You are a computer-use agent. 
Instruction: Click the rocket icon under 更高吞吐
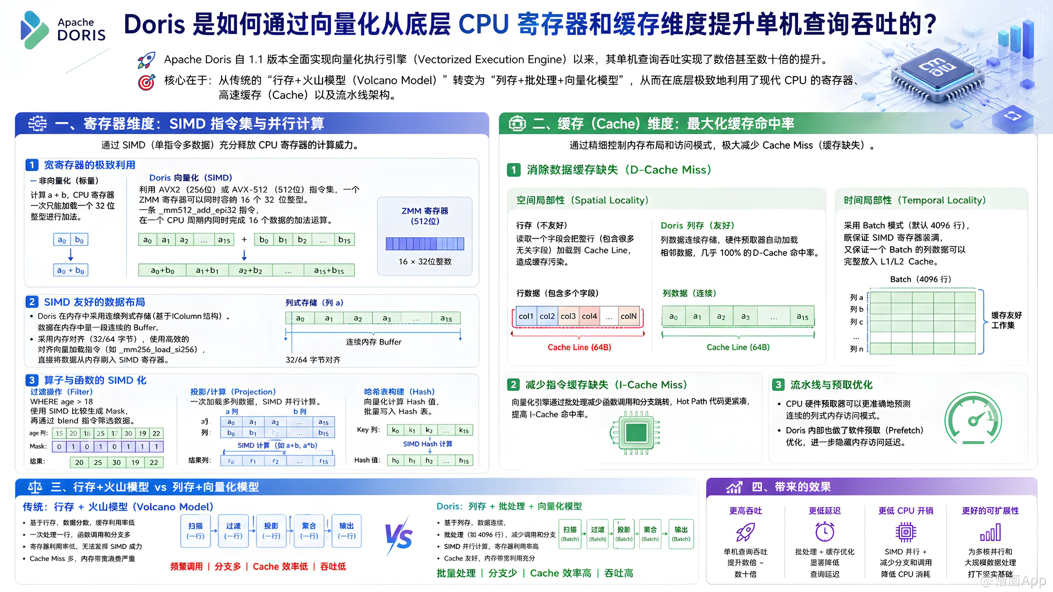click(745, 532)
